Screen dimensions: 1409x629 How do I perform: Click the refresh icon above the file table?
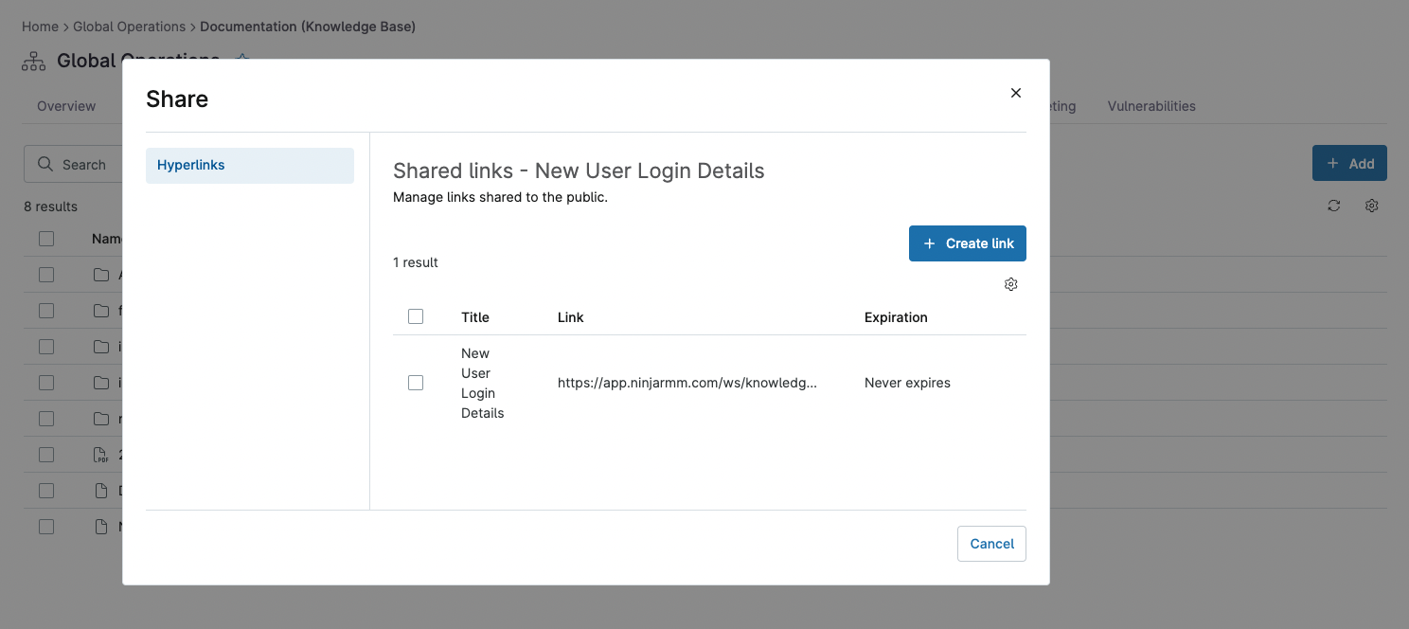pos(1333,206)
